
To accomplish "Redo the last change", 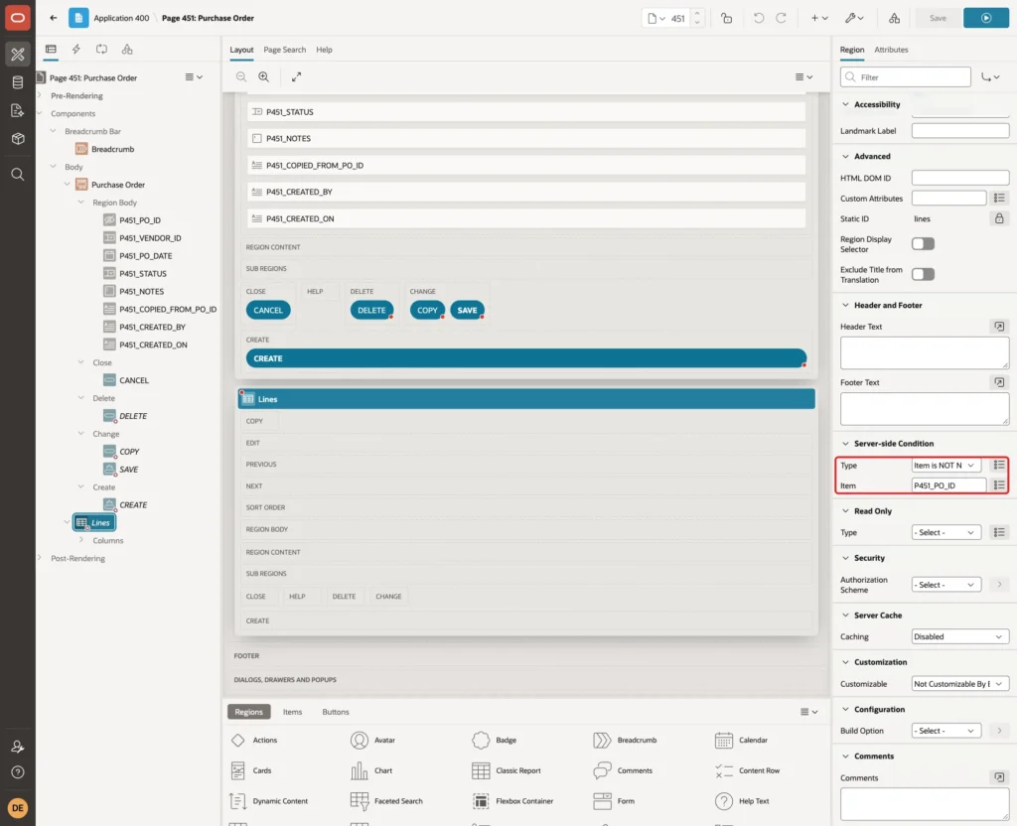I will point(781,18).
